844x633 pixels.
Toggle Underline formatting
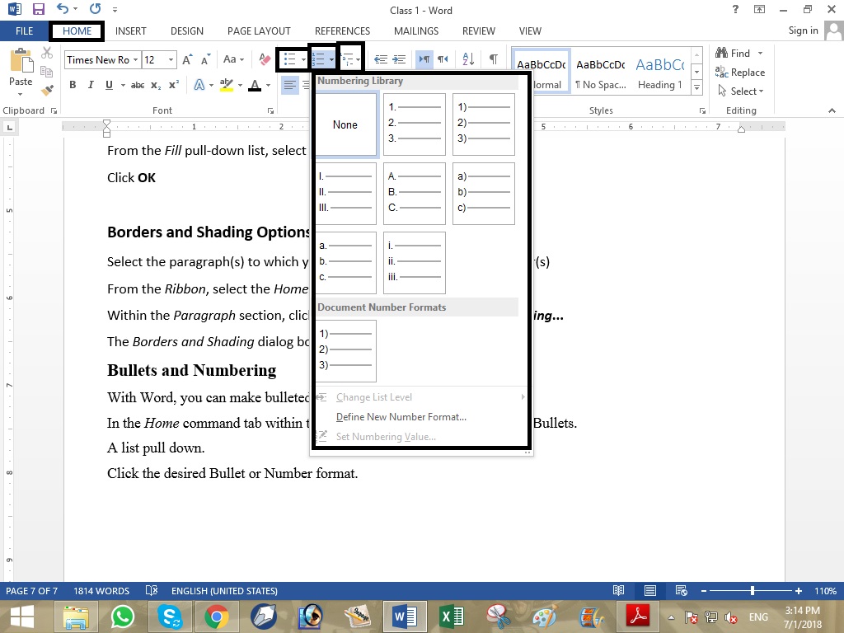coord(109,85)
